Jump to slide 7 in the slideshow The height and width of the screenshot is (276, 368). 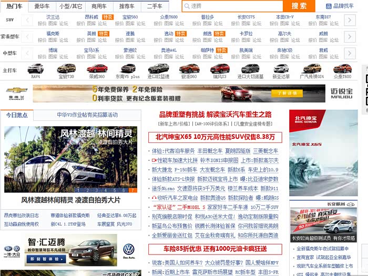pos(132,190)
